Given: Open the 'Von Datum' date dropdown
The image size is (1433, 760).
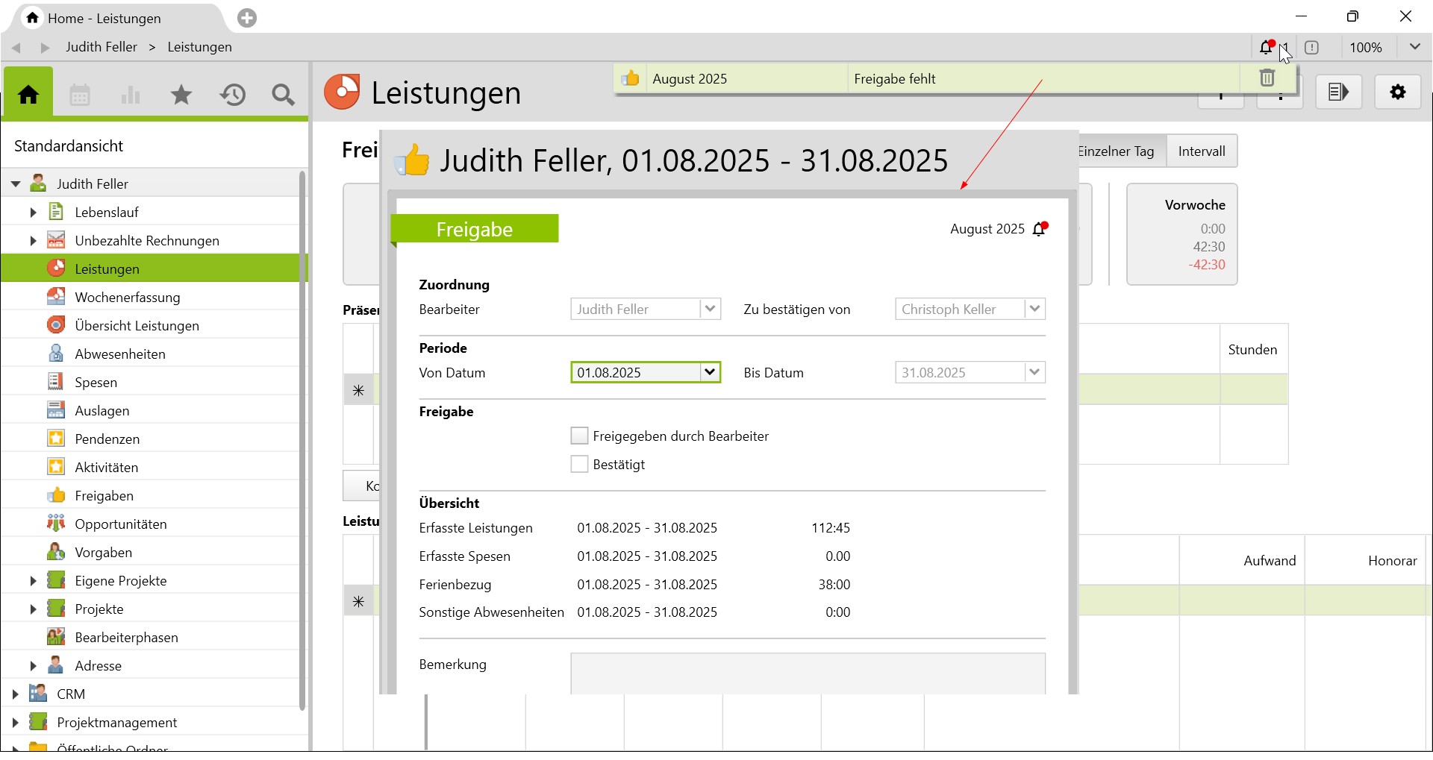Looking at the screenshot, I should click(x=709, y=372).
